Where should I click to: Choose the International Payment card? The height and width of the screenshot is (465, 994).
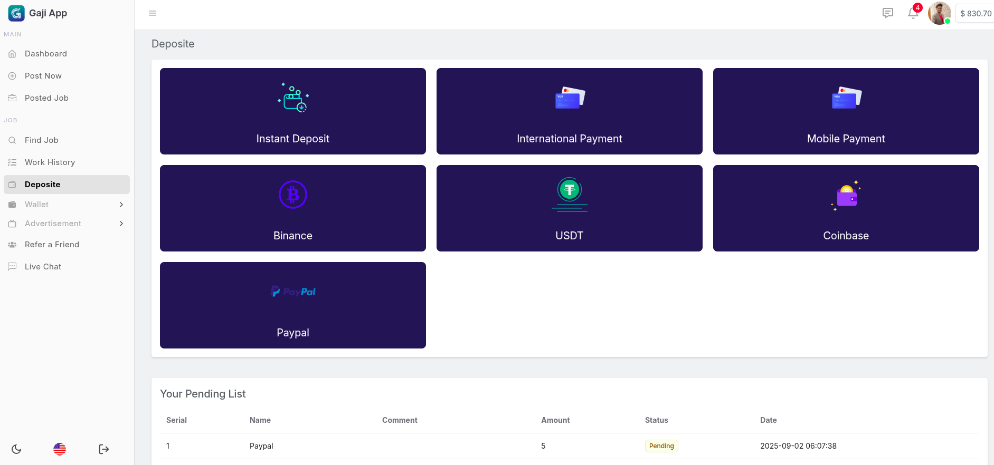coord(570,111)
